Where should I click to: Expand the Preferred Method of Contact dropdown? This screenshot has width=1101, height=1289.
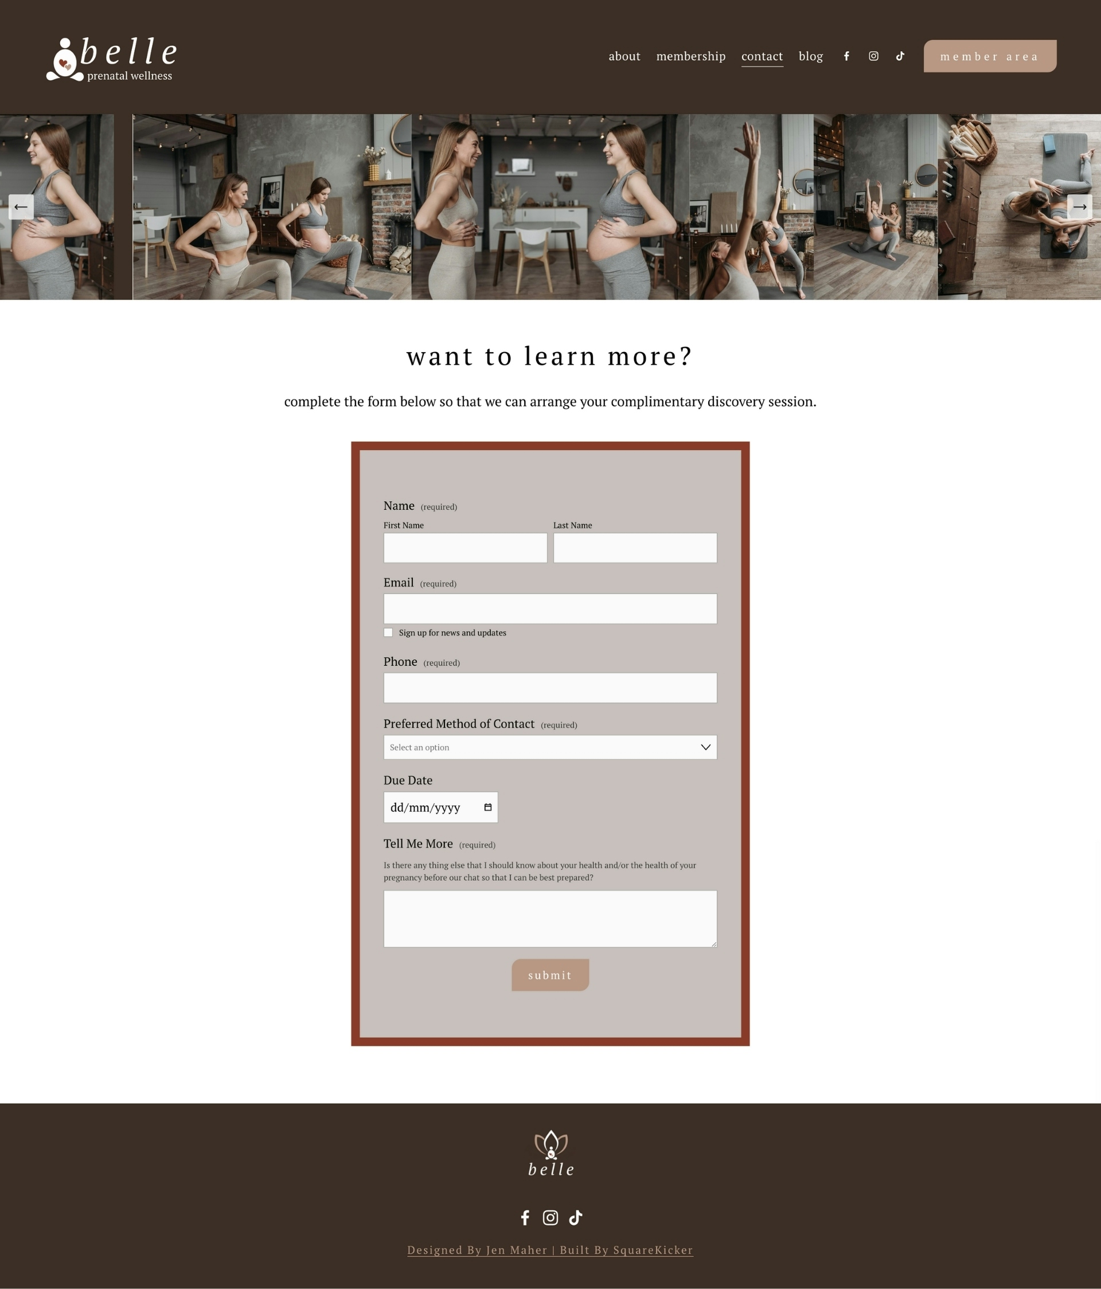pyautogui.click(x=549, y=747)
